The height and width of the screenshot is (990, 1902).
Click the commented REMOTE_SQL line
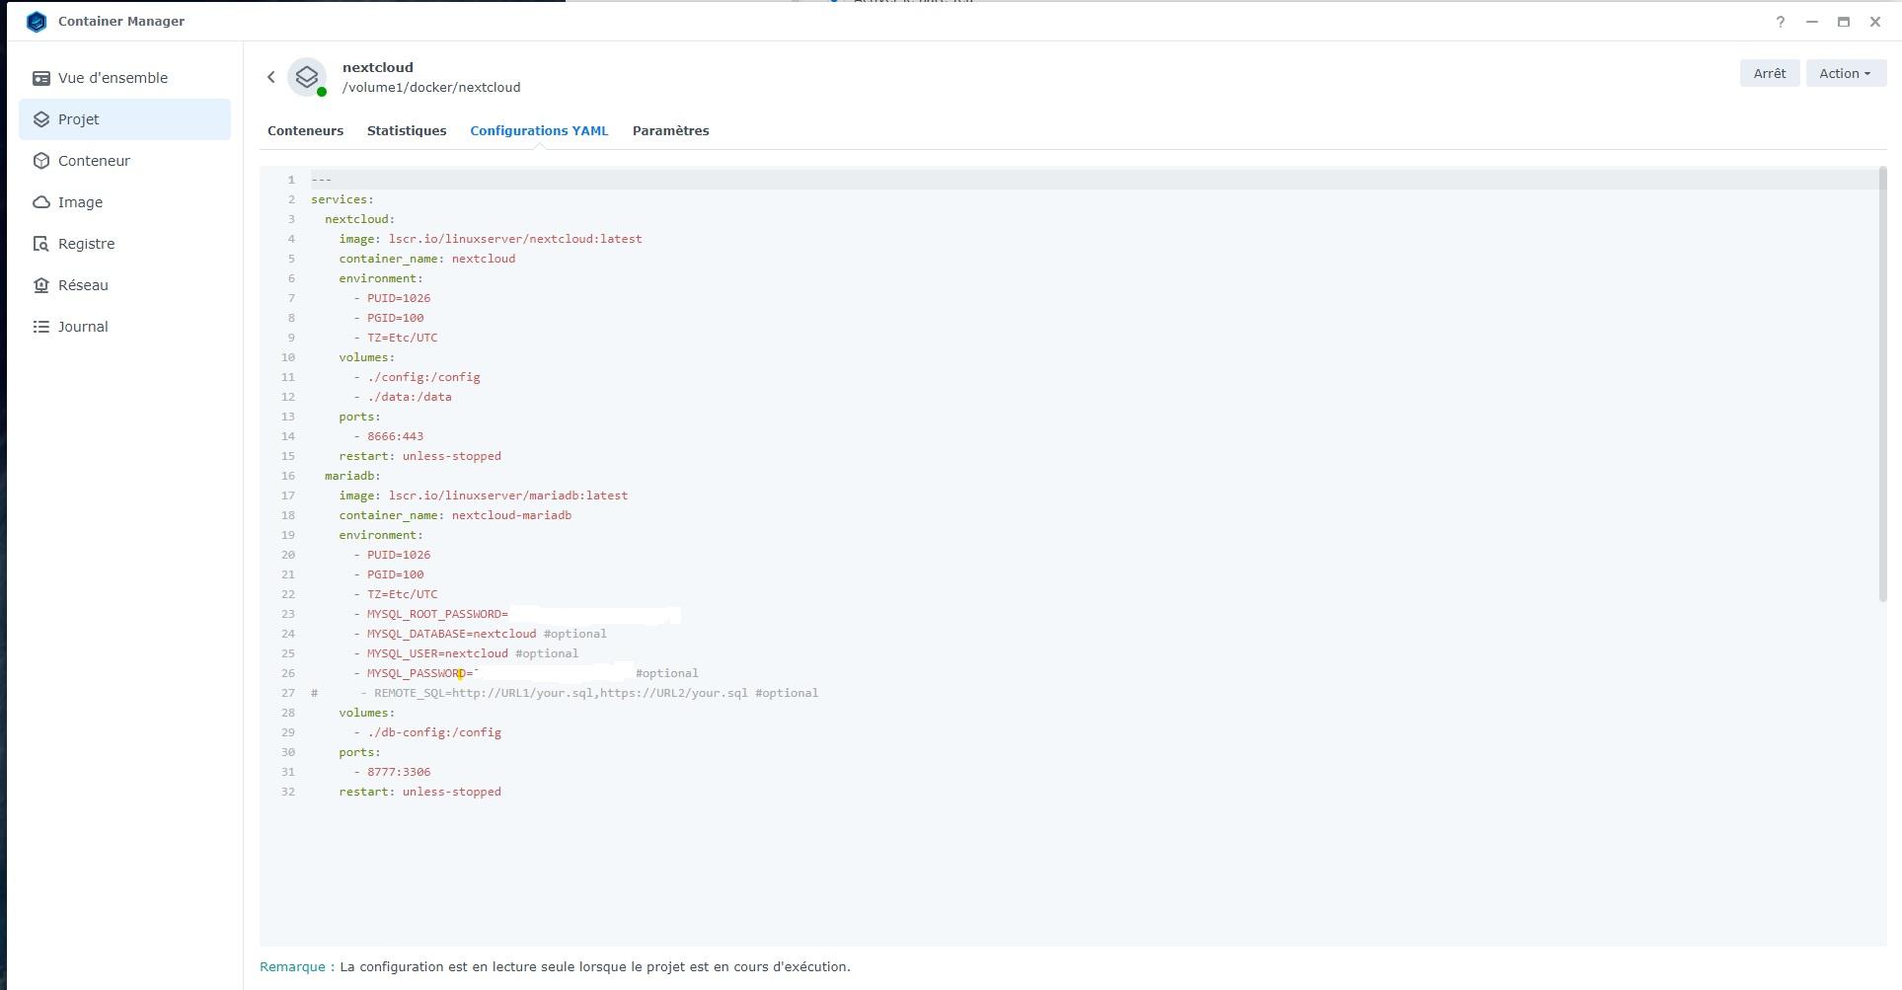pyautogui.click(x=565, y=693)
